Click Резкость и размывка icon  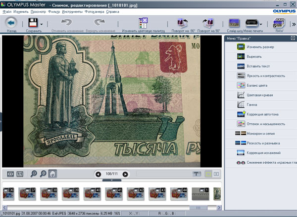point(241,143)
